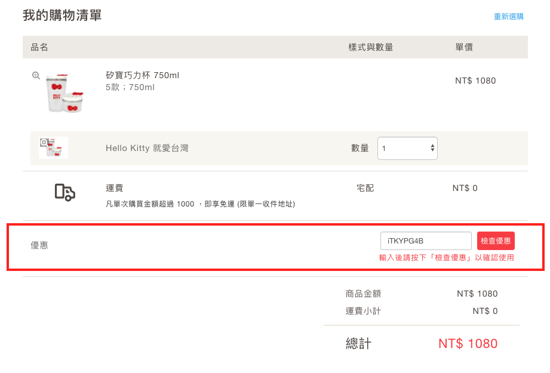Click the 品名 column header

39,47
